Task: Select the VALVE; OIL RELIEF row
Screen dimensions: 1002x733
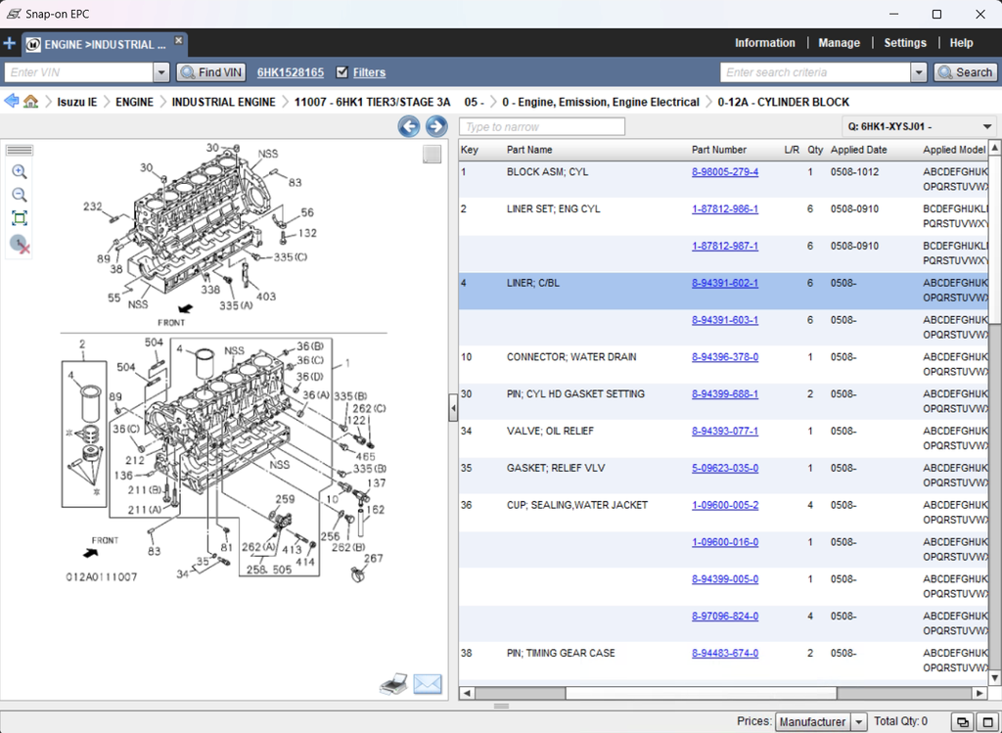Action: click(x=723, y=439)
